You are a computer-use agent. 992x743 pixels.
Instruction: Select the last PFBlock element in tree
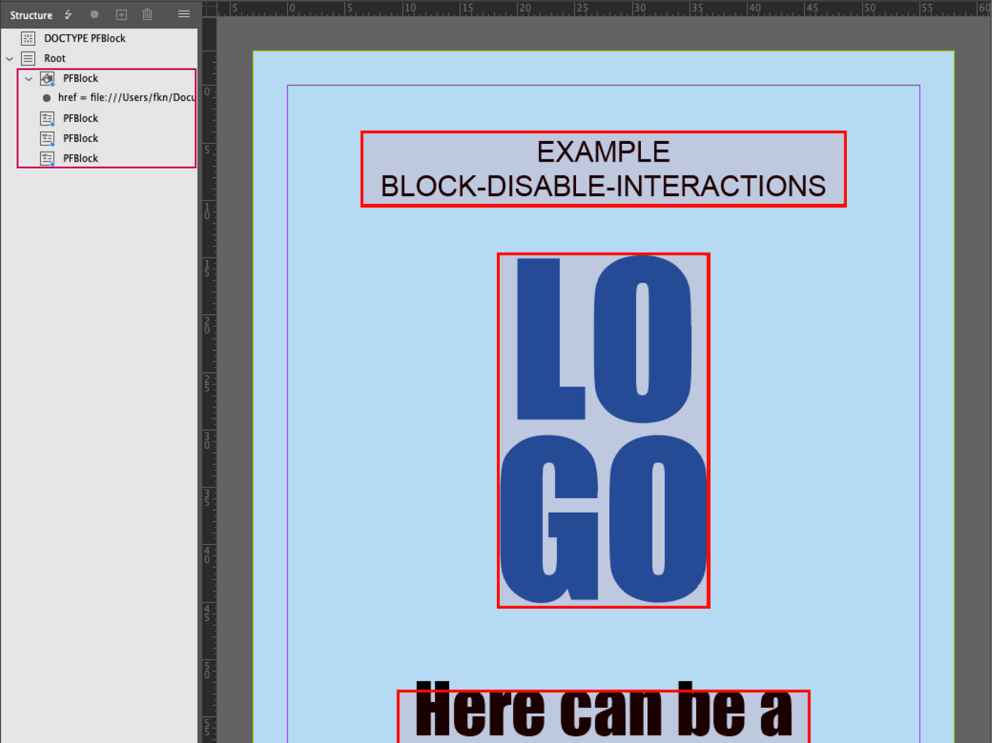(80, 158)
